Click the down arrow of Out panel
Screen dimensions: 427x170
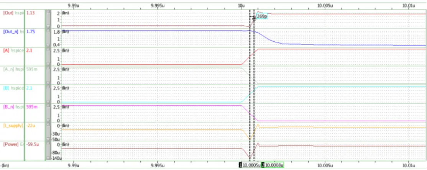click(x=48, y=27)
